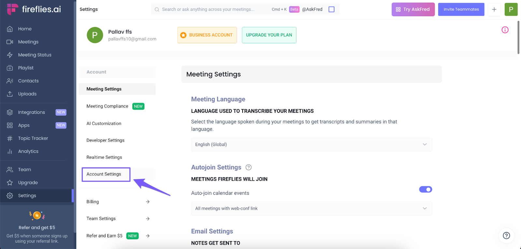This screenshot has width=521, height=249.
Task: Open Refer and Earn $5 page
Action: 105,236
